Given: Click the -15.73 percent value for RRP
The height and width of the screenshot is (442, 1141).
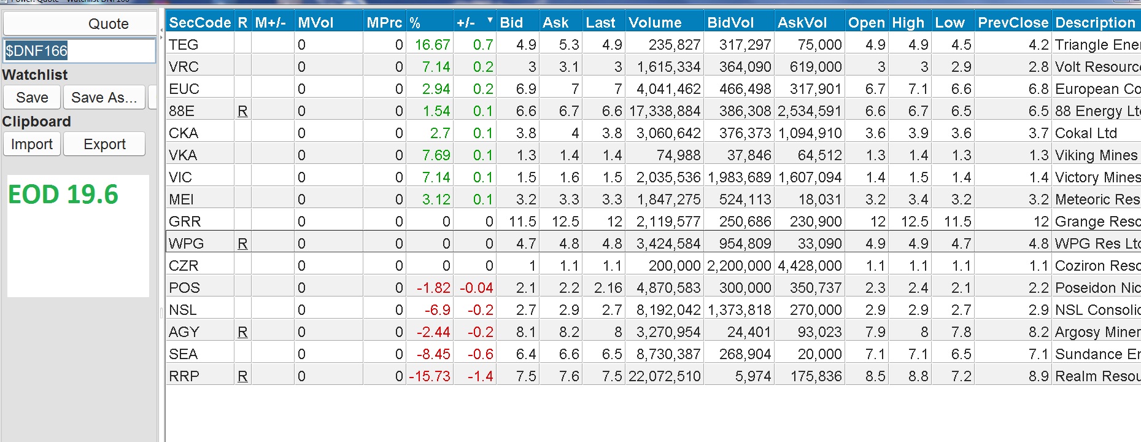Looking at the screenshot, I should pos(430,376).
